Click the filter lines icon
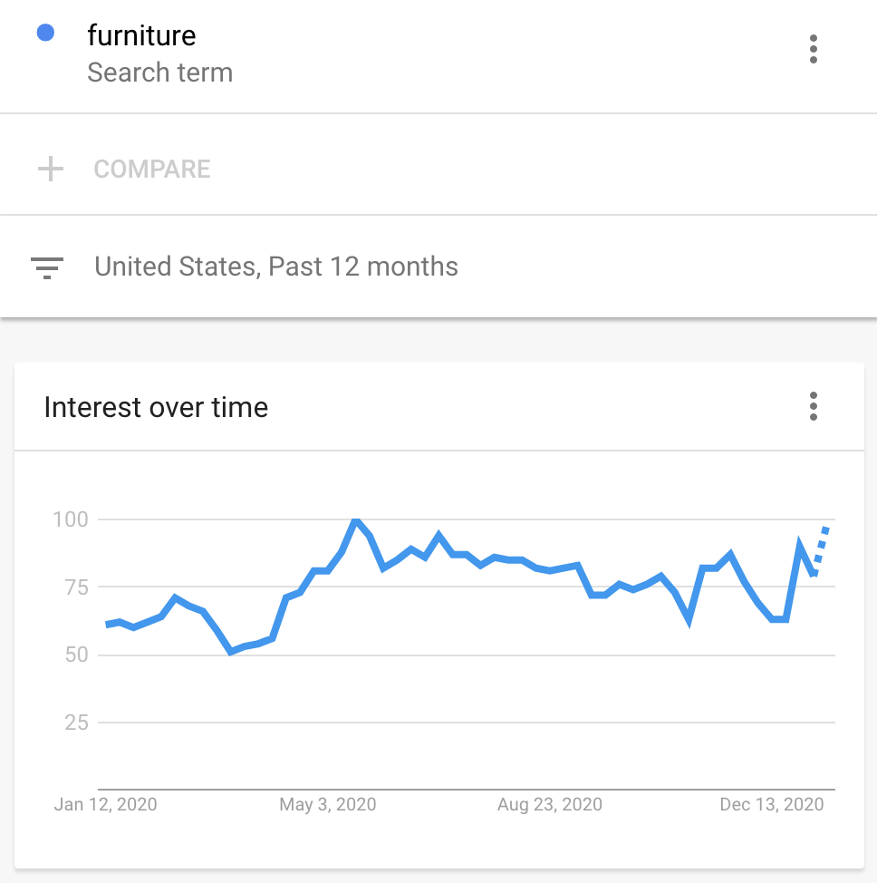 (47, 267)
